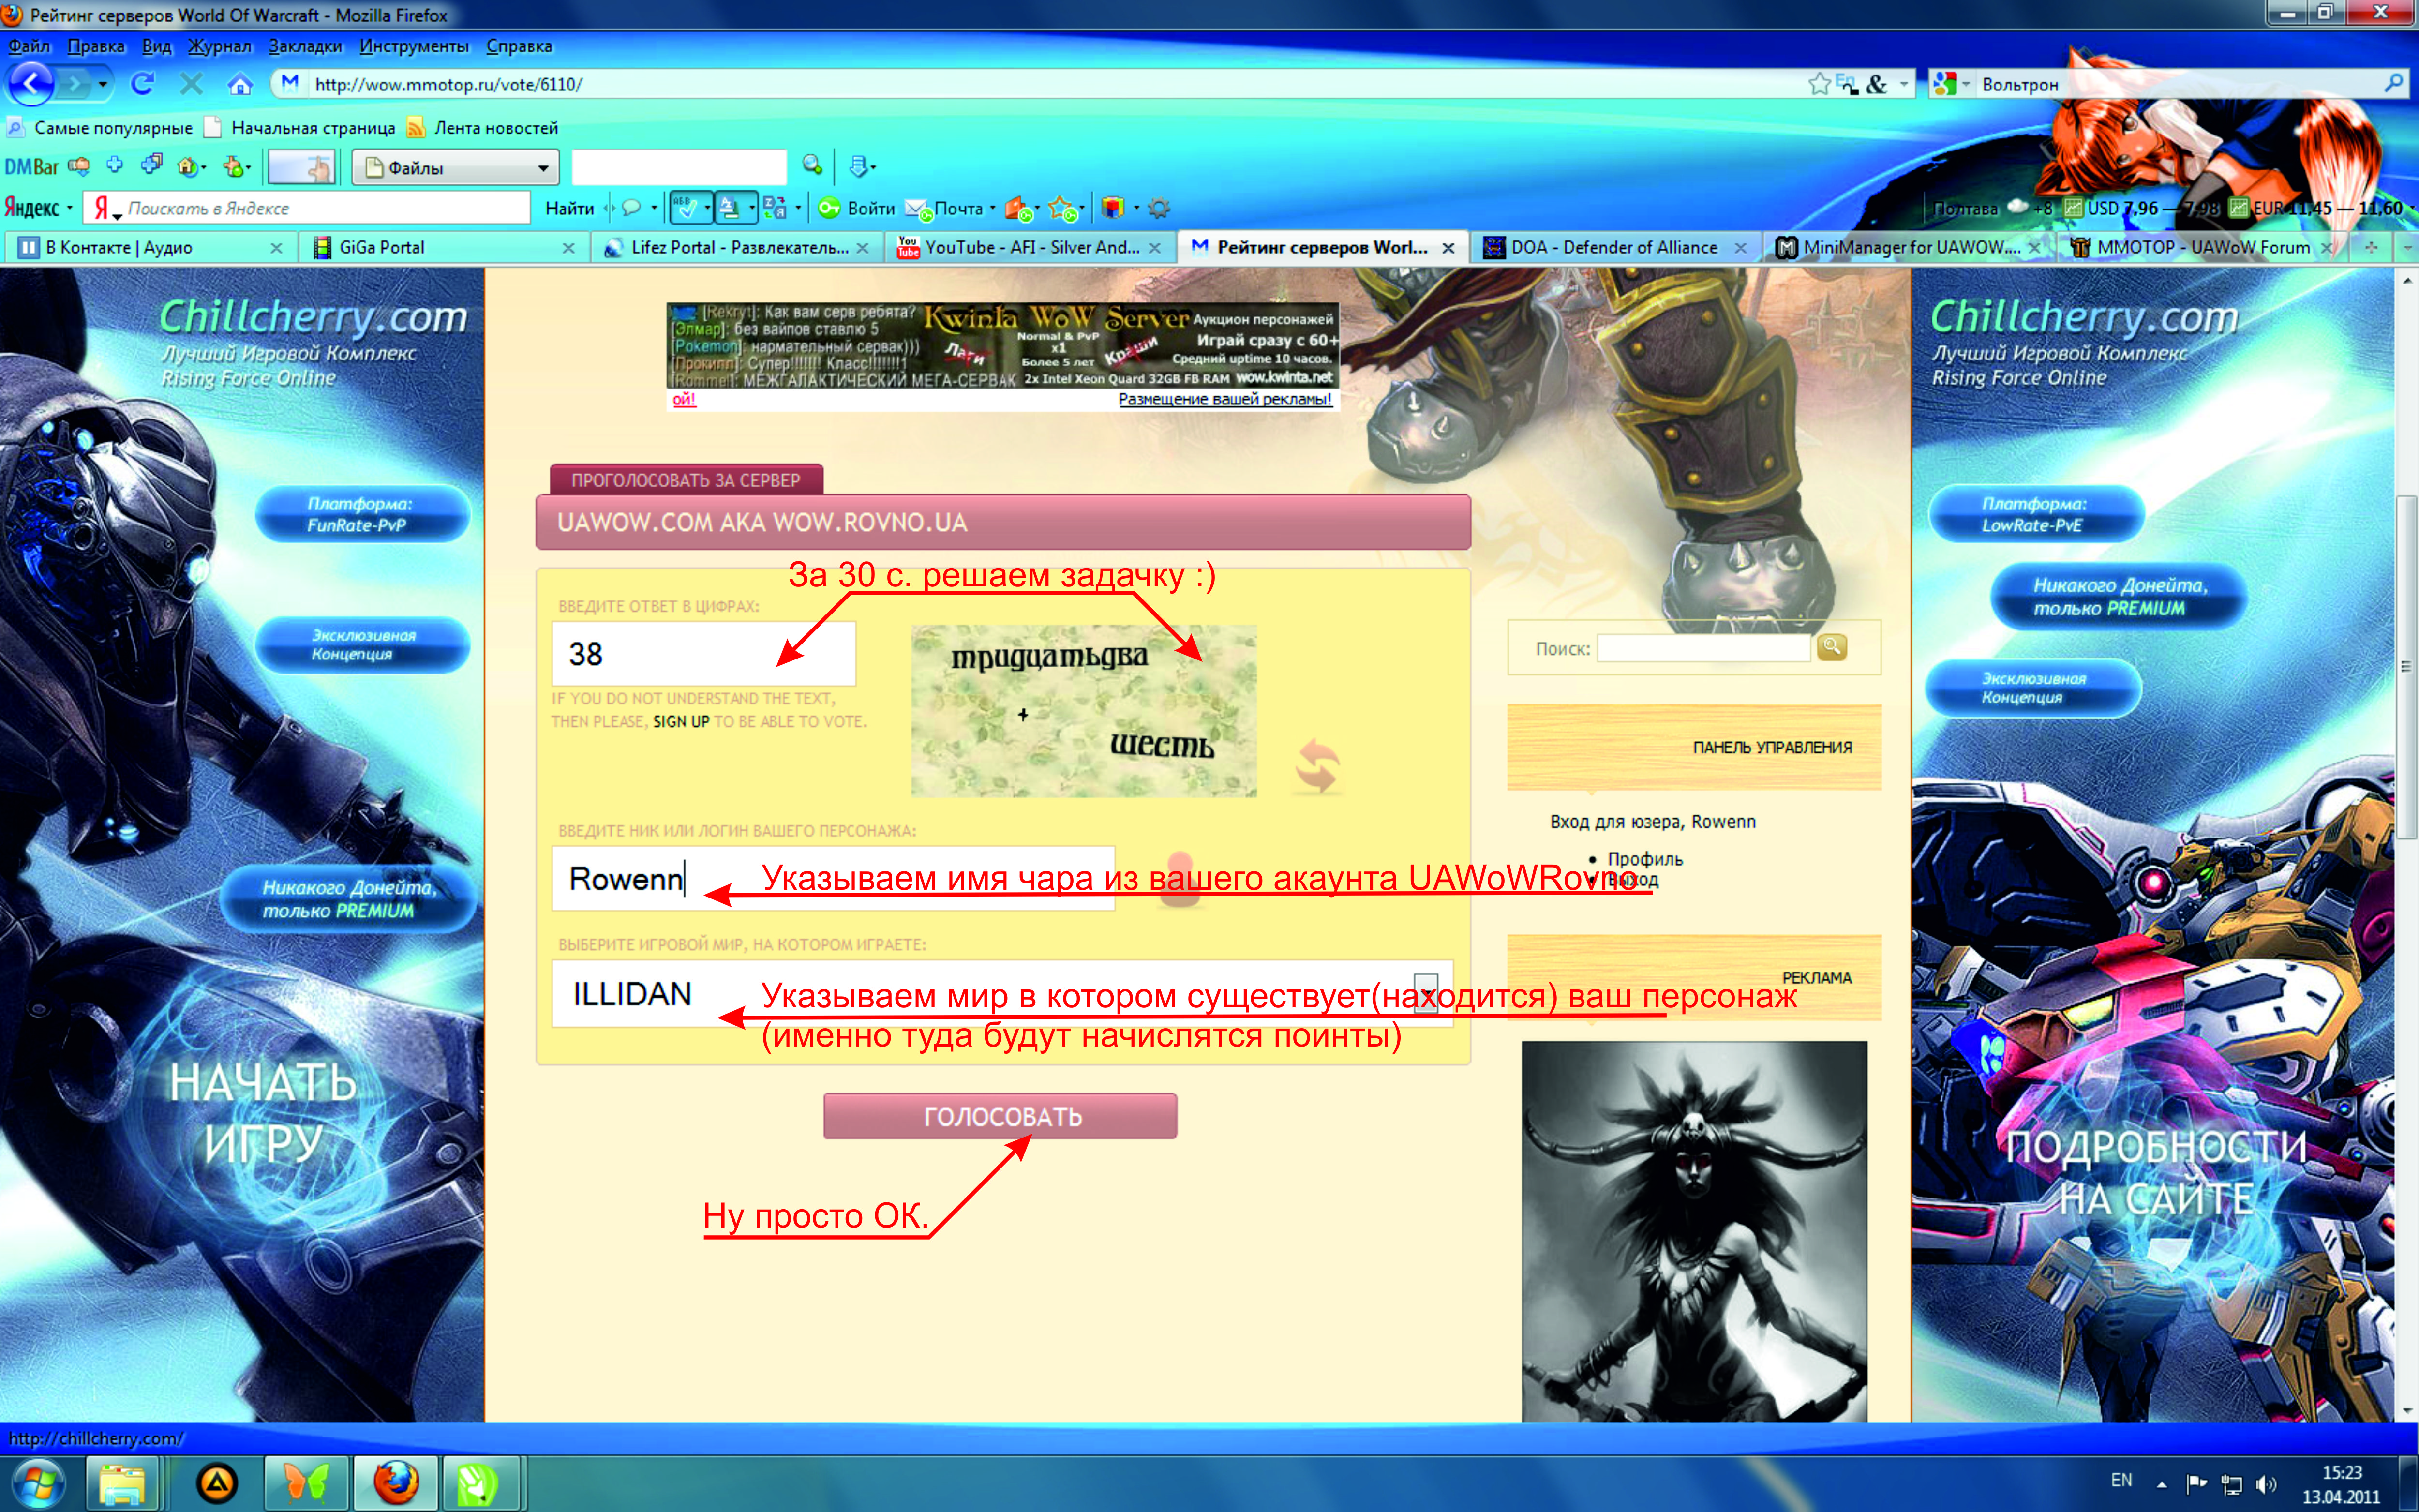Click the Yandex money wallet icon
This screenshot has width=2419, height=1512.
coord(1017,208)
